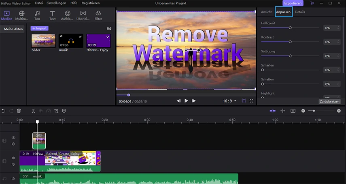
Task: Open the Medien panel
Action: 6,15
